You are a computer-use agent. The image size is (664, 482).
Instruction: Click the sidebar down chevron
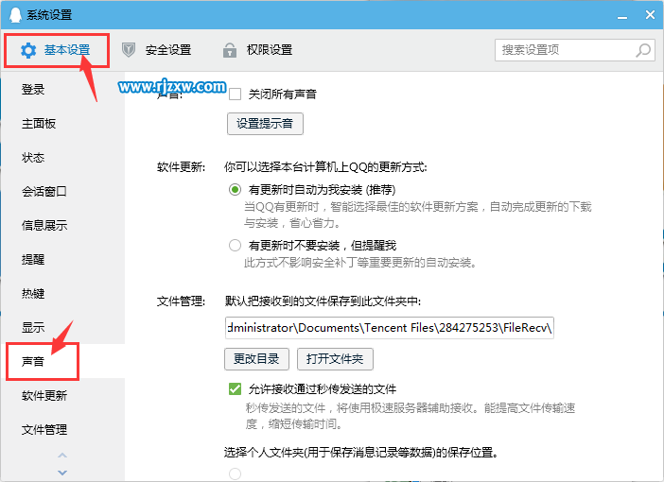62,473
